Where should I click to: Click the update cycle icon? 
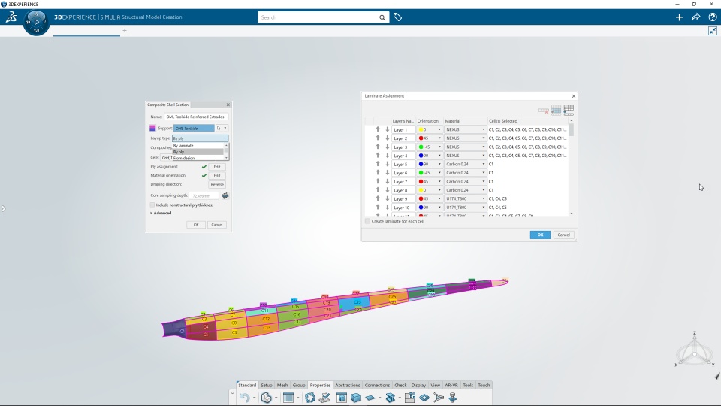(310, 398)
